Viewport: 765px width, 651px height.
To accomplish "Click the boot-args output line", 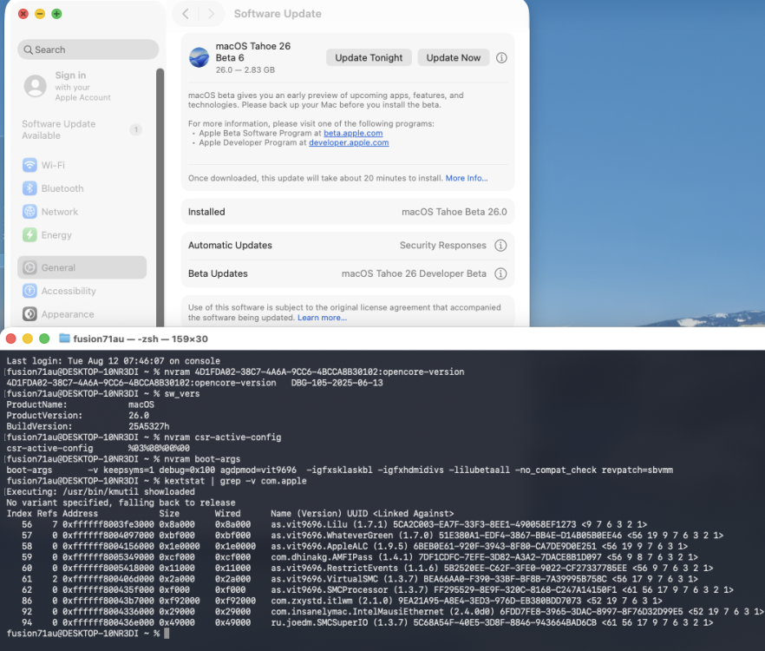I will [x=340, y=470].
